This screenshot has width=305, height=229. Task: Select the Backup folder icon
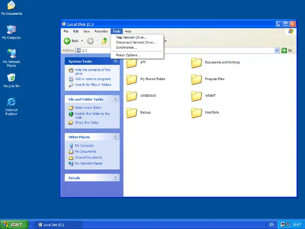[132, 113]
